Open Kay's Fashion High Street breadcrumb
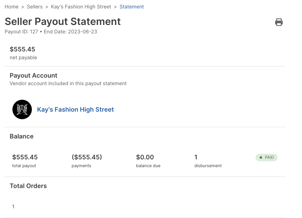The height and width of the screenshot is (218, 302). coord(81,7)
